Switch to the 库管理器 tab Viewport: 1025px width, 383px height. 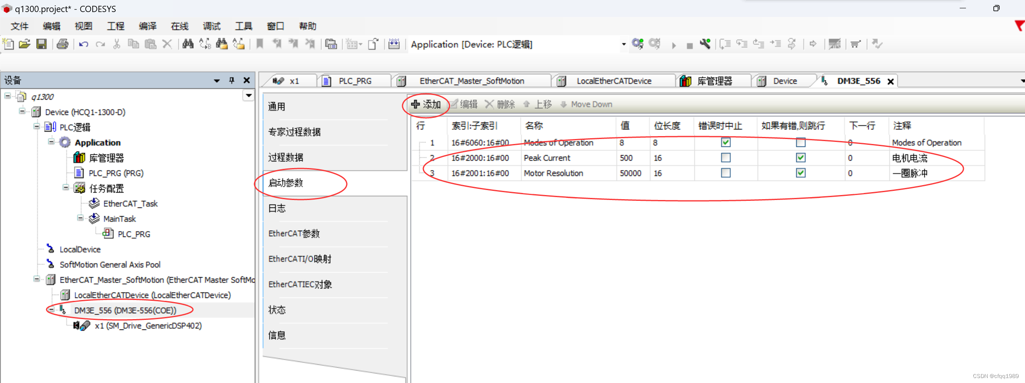click(714, 81)
